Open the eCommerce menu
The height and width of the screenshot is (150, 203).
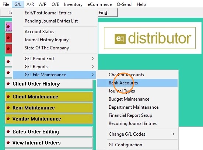point(100,4)
